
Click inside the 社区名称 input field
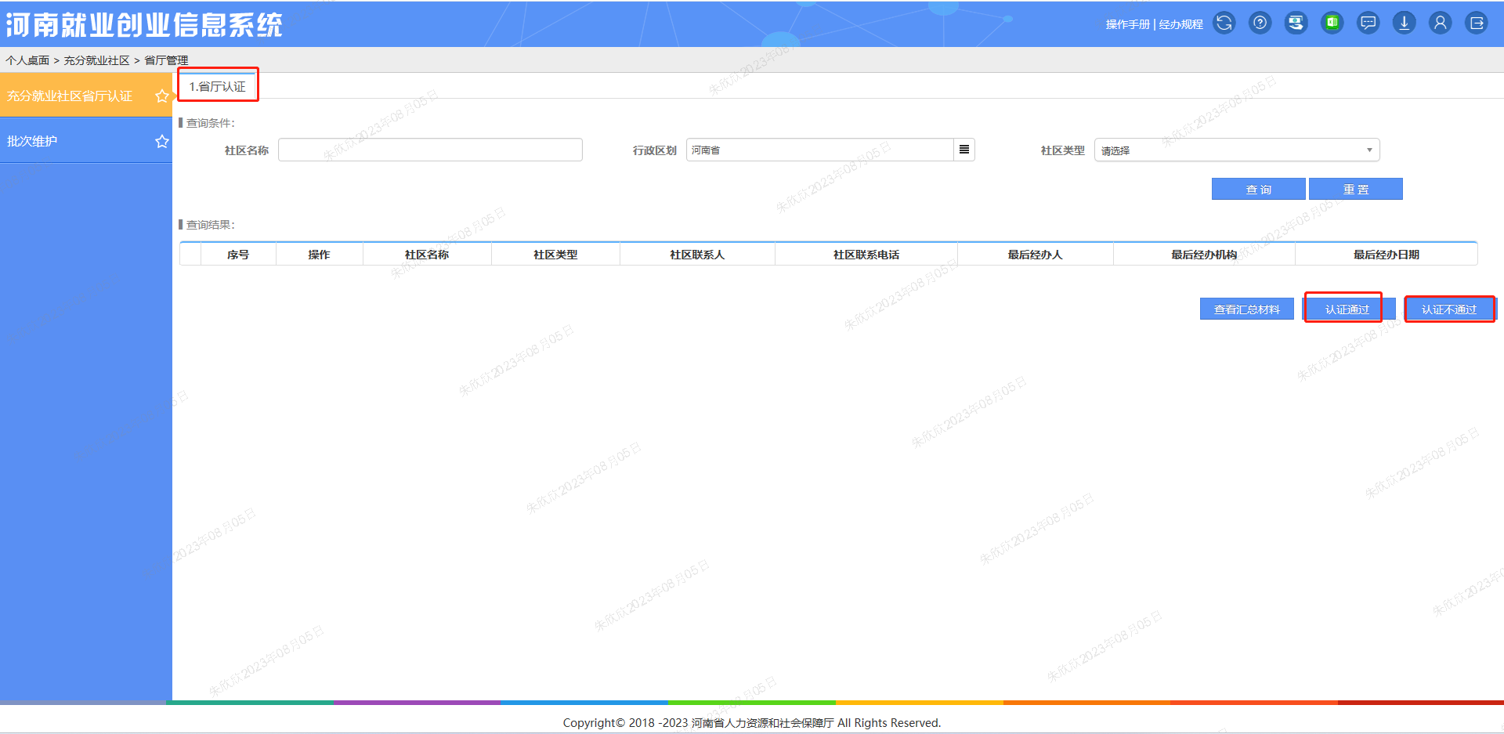[430, 150]
